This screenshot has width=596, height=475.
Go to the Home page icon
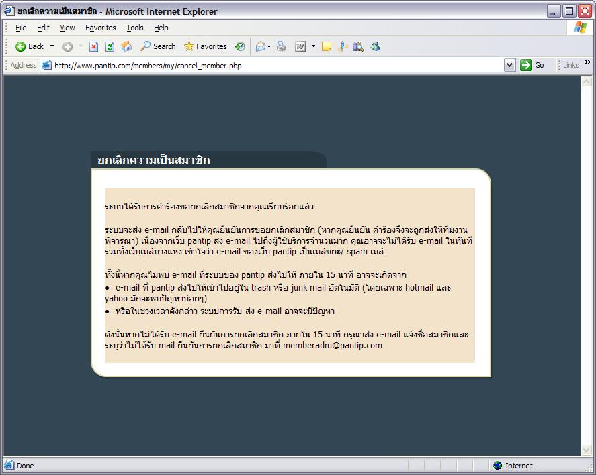pyautogui.click(x=126, y=46)
